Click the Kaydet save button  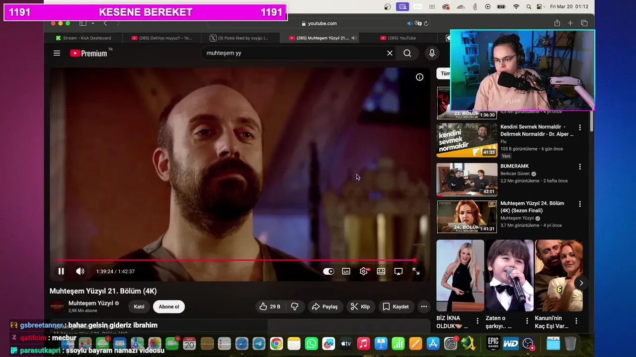(396, 306)
